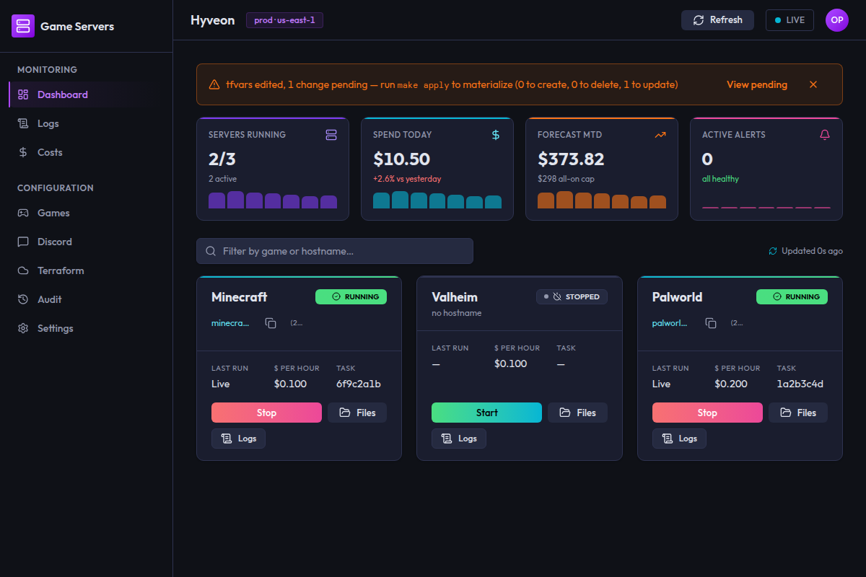
Task: Click the dollar icon in Spend Today card
Action: pyautogui.click(x=496, y=135)
